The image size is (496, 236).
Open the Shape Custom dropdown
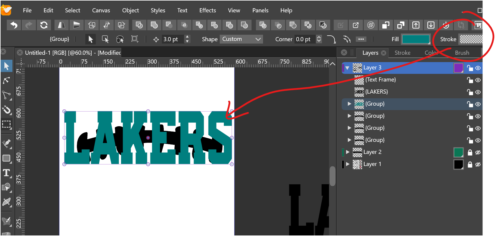click(241, 39)
